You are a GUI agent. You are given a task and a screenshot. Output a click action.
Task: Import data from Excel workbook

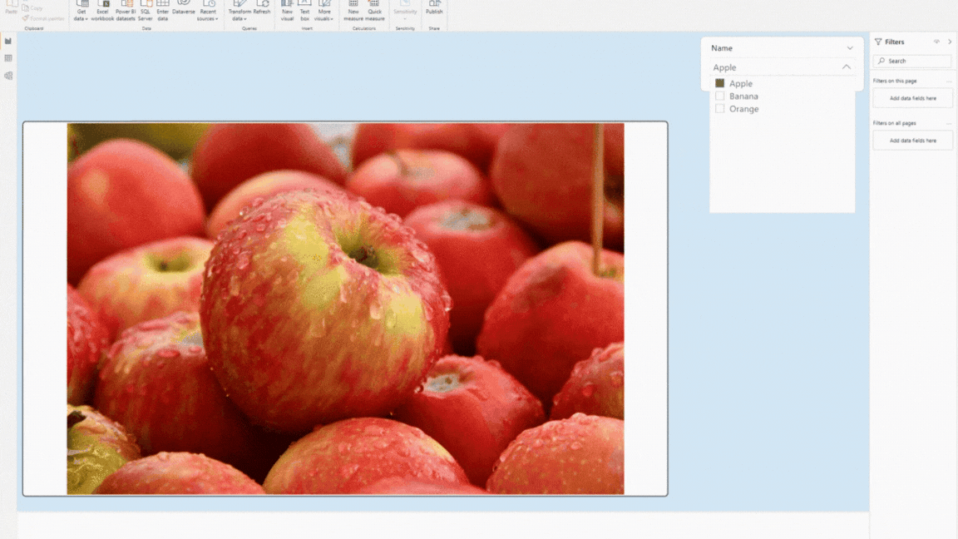(102, 12)
